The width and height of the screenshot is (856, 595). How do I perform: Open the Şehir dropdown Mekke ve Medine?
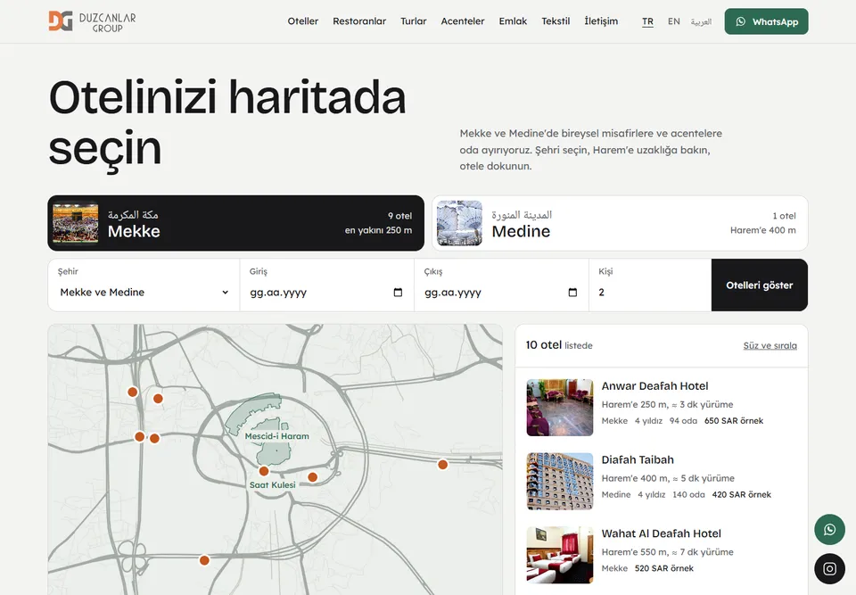click(144, 293)
